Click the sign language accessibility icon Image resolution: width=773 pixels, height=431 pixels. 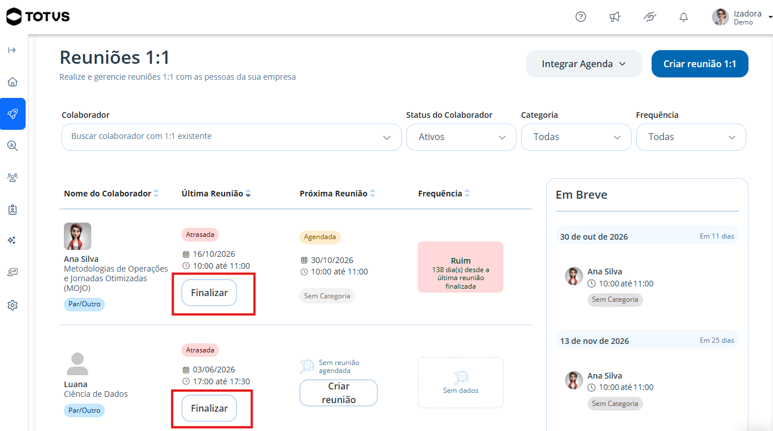(x=649, y=17)
